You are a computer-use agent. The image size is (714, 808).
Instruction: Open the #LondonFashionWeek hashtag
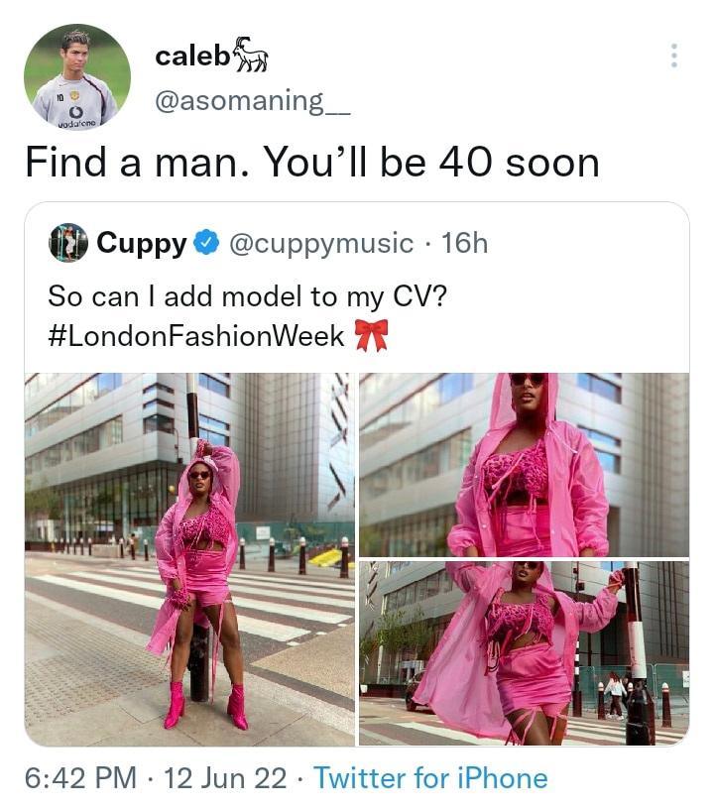coord(196,336)
